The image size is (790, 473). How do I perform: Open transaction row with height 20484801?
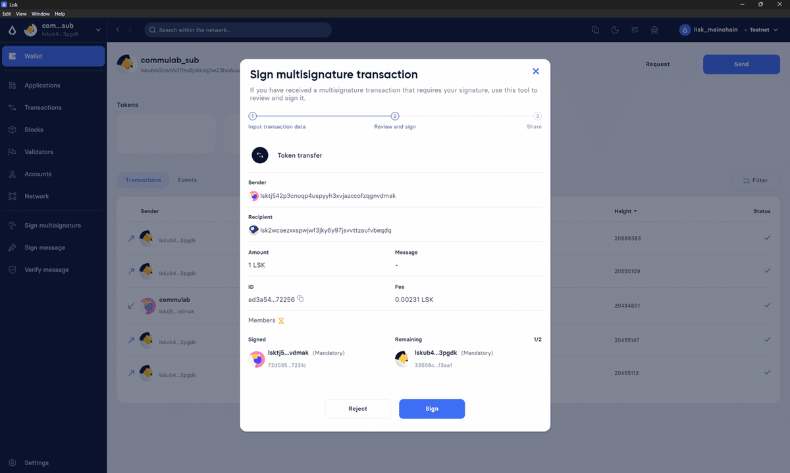point(448,305)
